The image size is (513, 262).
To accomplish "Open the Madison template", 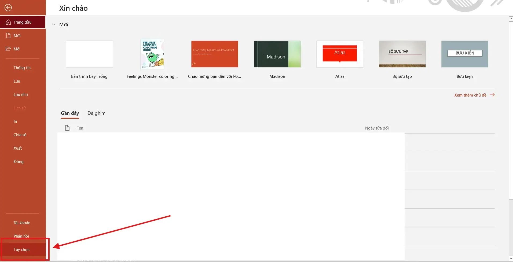I will 277,54.
